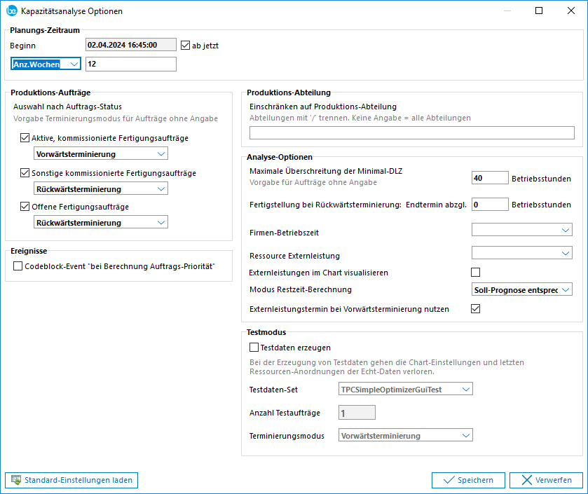Click Verwerfen to discard changes
Screen dimensions: 588x494
[546, 480]
